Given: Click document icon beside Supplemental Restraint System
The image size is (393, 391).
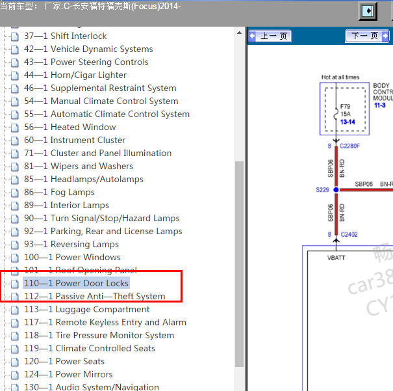Looking at the screenshot, I should 15,89.
